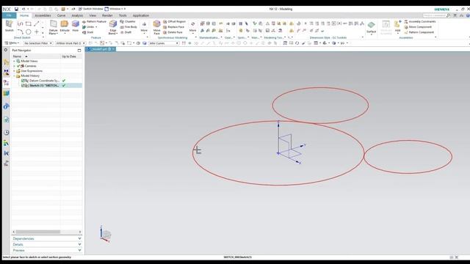Create a Datum Plane
470x264 pixels.
point(53,27)
